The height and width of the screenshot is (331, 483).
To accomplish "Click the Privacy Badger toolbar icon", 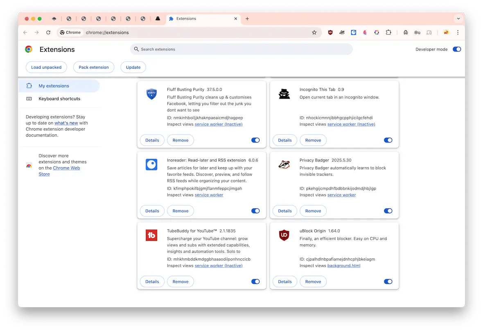I will (x=342, y=32).
